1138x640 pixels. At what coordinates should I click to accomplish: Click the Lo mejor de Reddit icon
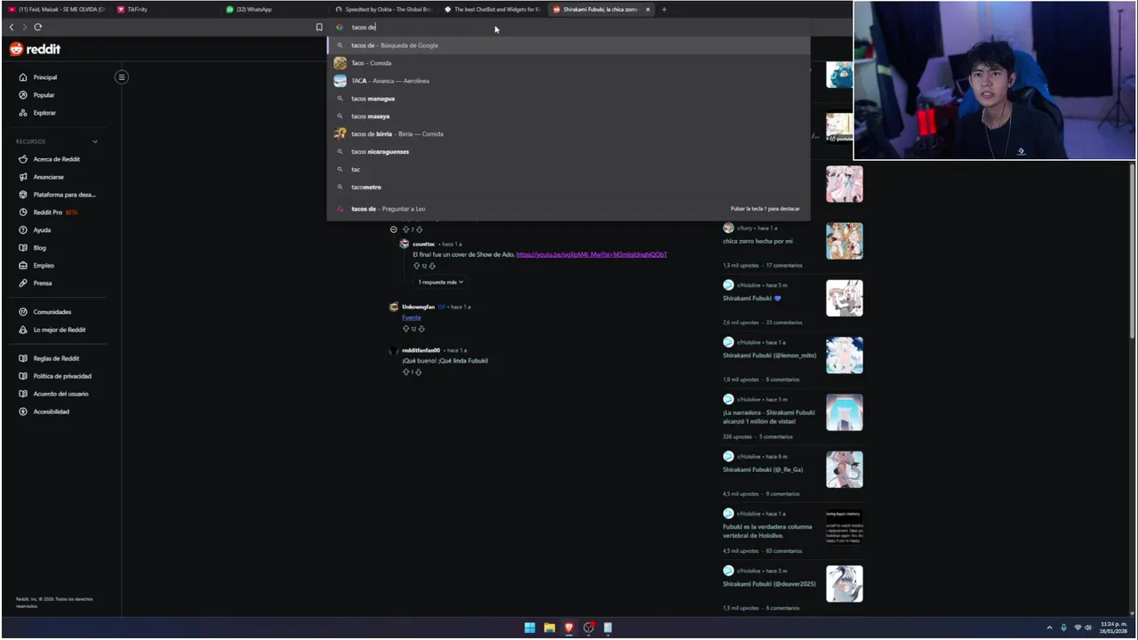click(23, 330)
